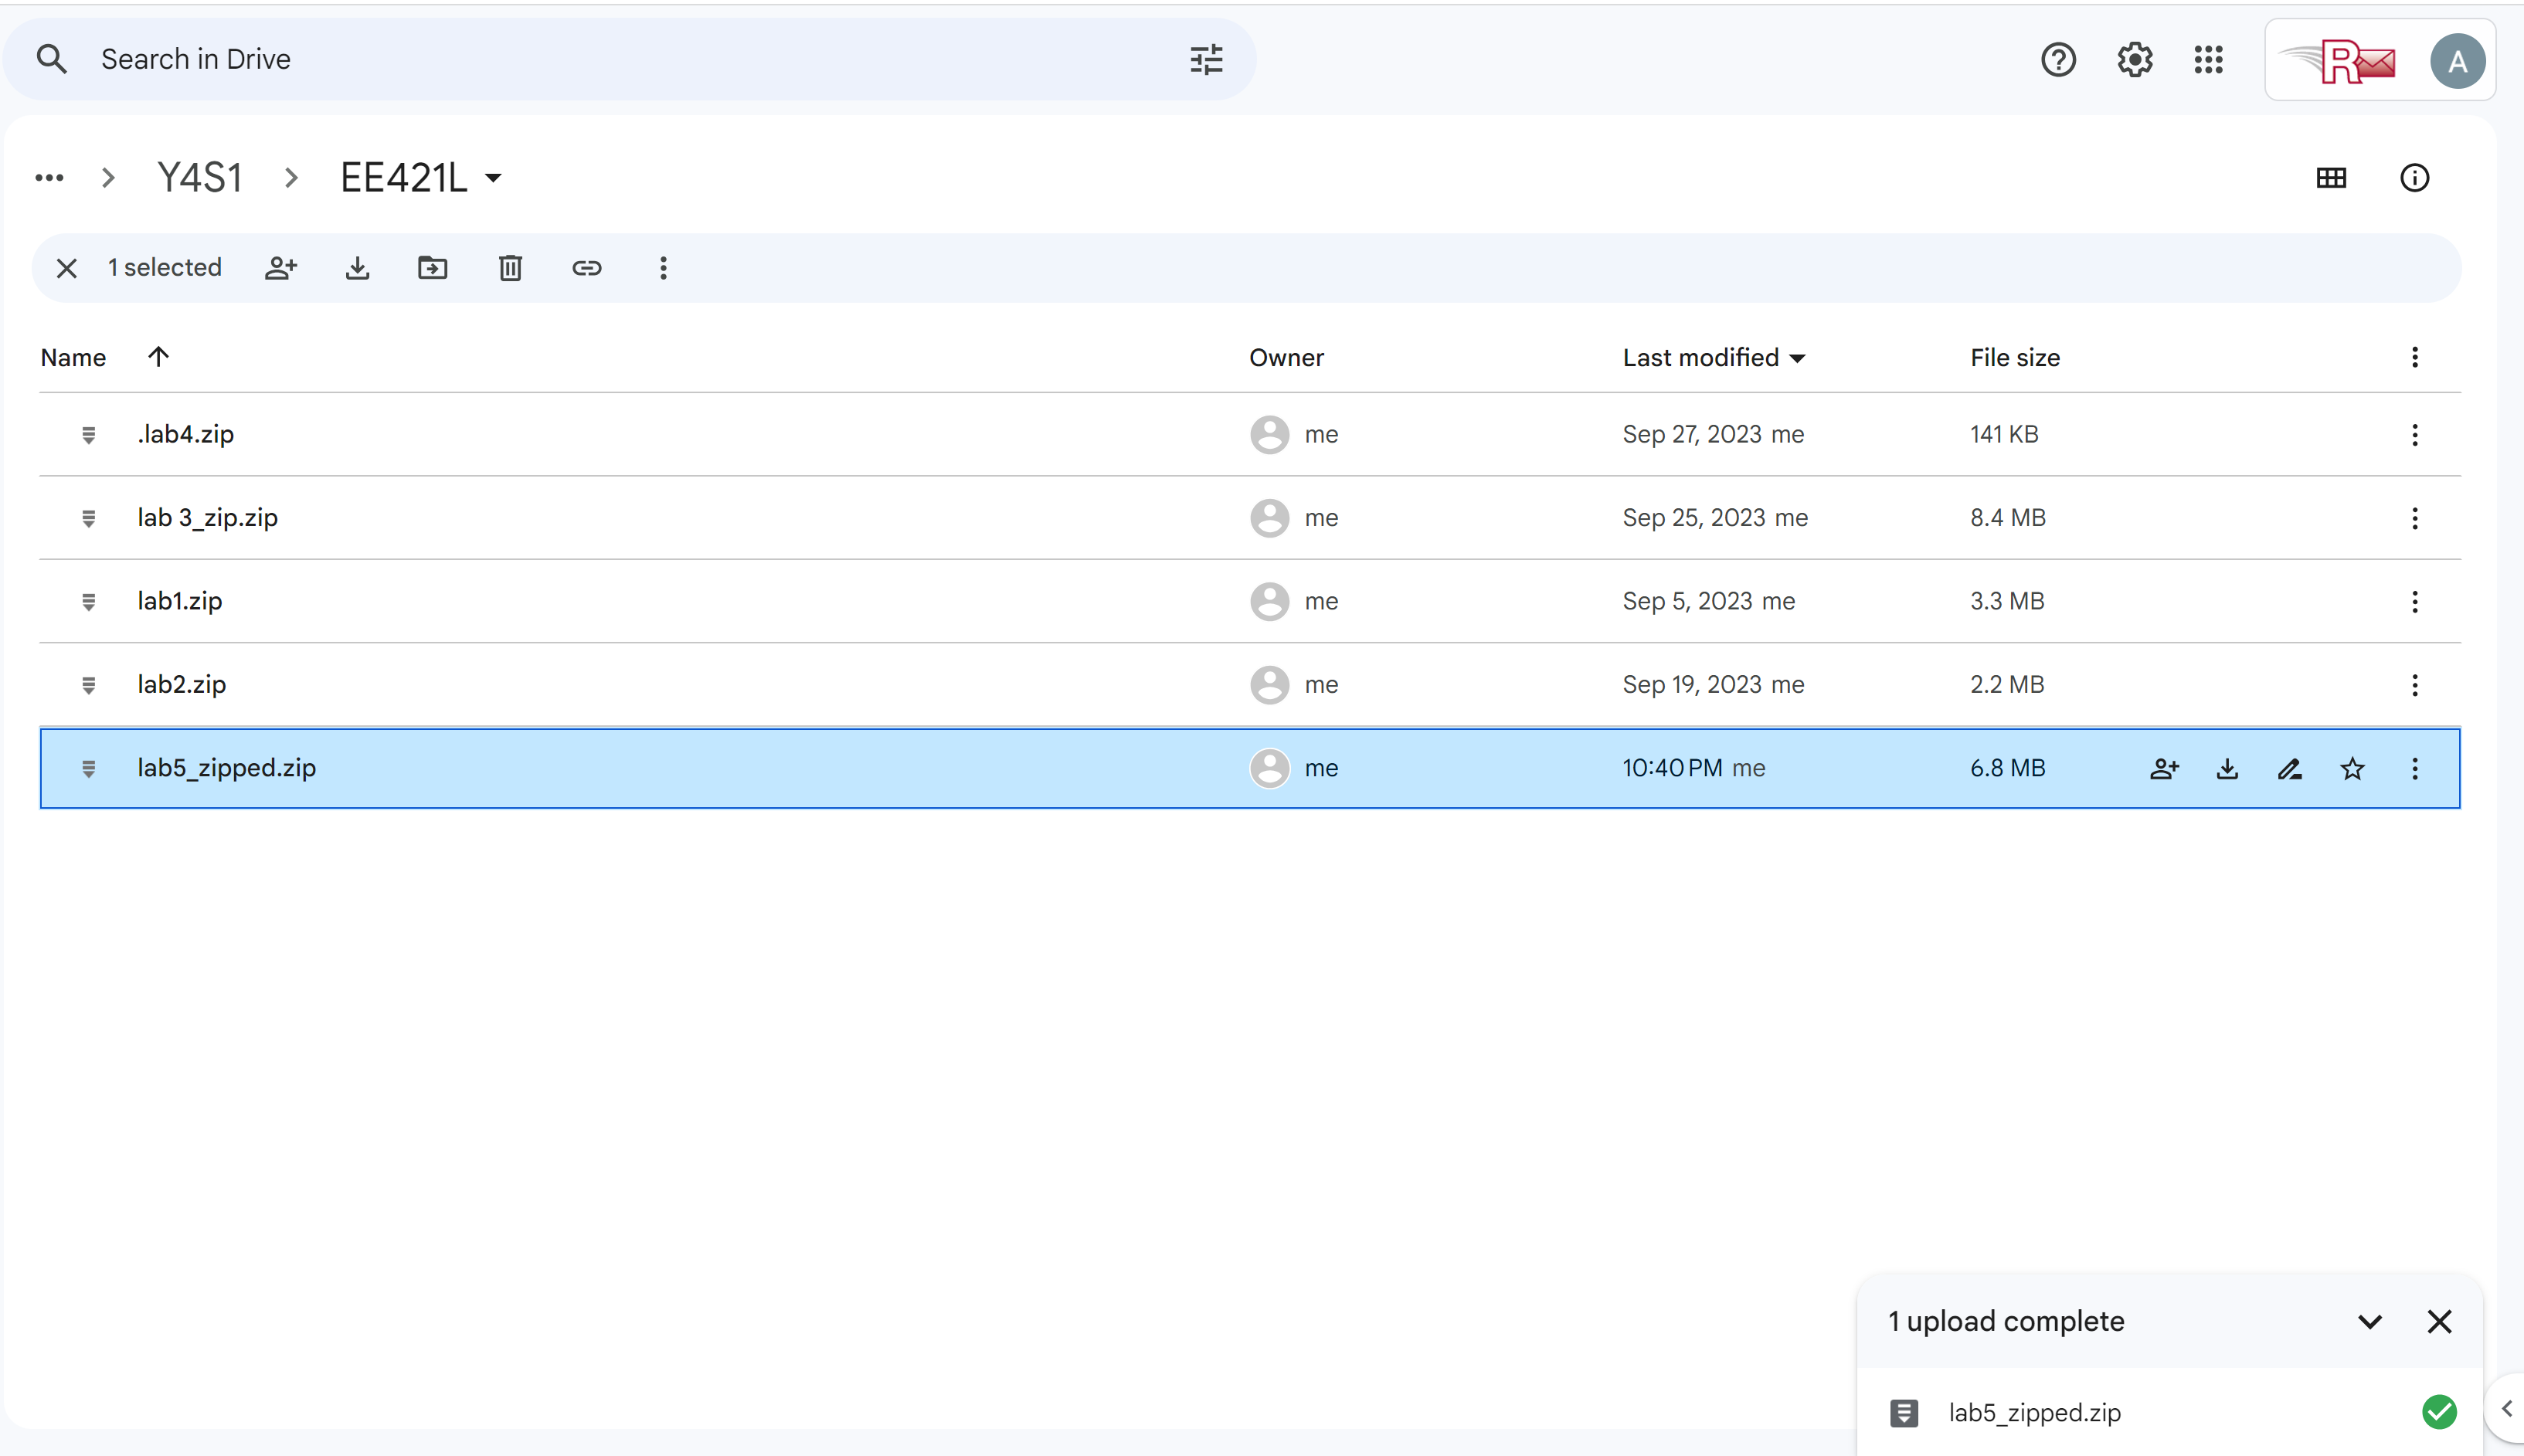Image resolution: width=2524 pixels, height=1456 pixels.
Task: Open the view details info panel
Action: [2414, 178]
